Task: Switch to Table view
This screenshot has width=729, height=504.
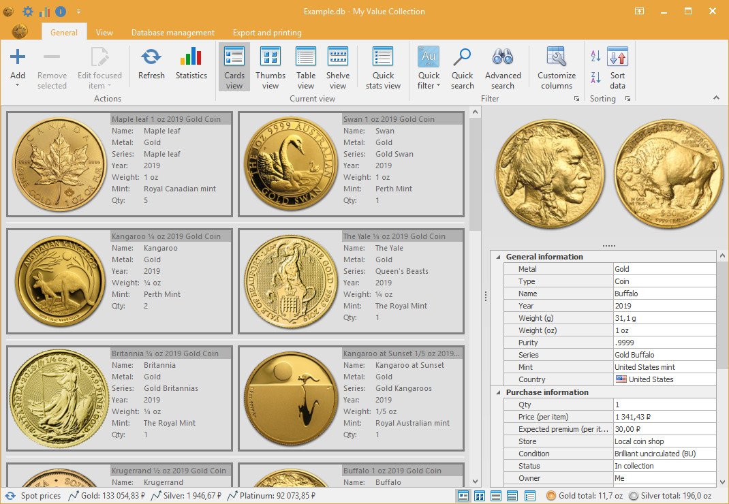Action: point(305,67)
